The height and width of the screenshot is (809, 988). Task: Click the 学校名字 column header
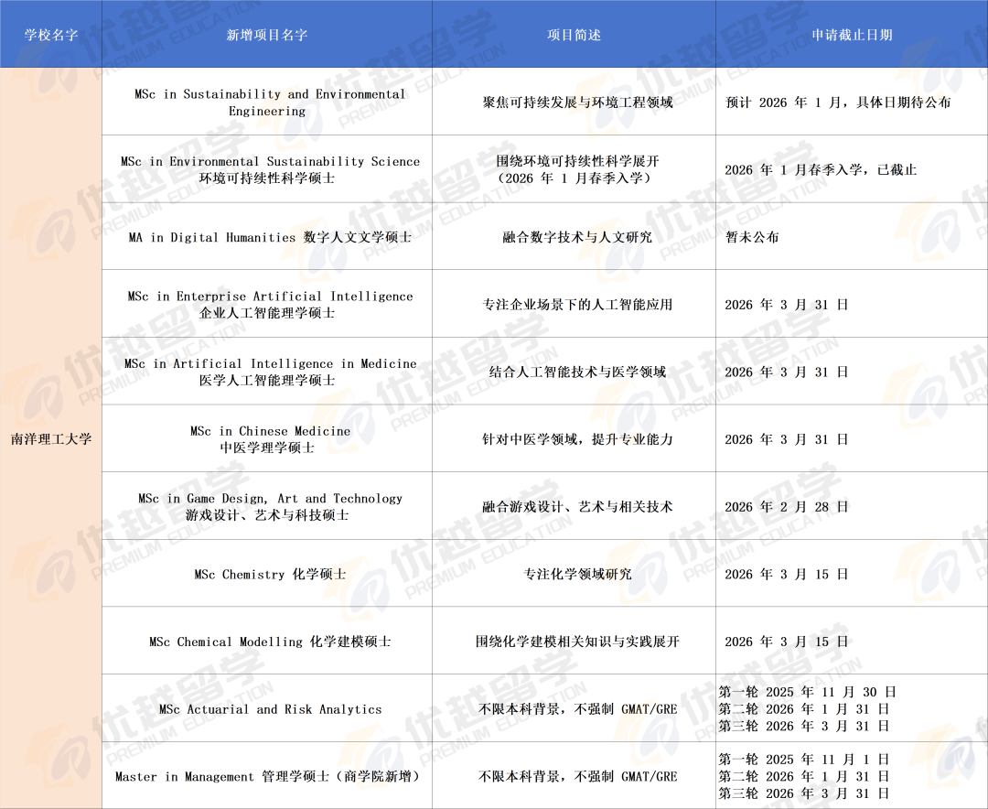pyautogui.click(x=51, y=35)
